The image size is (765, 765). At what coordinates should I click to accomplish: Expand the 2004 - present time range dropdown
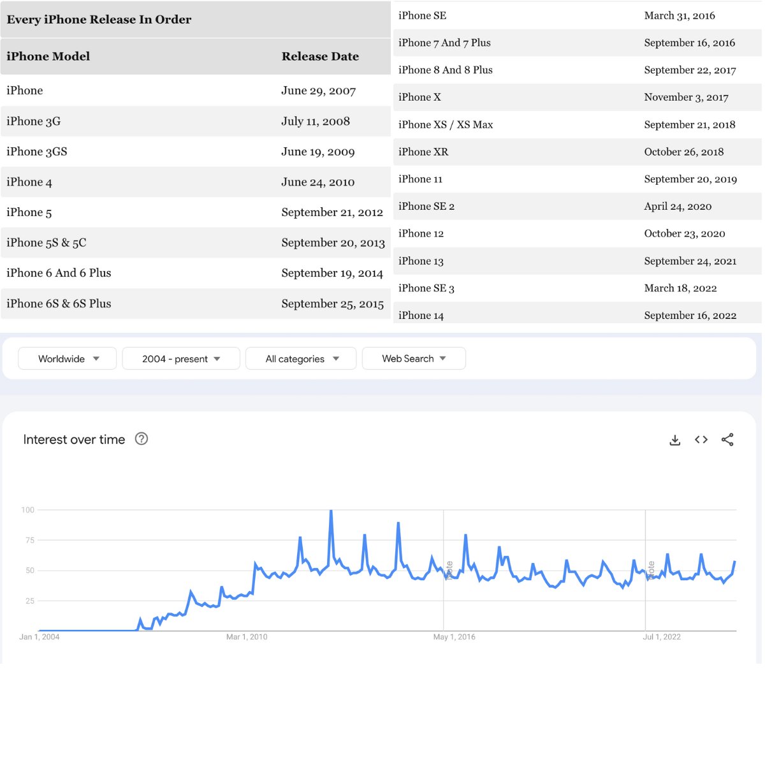pos(181,358)
